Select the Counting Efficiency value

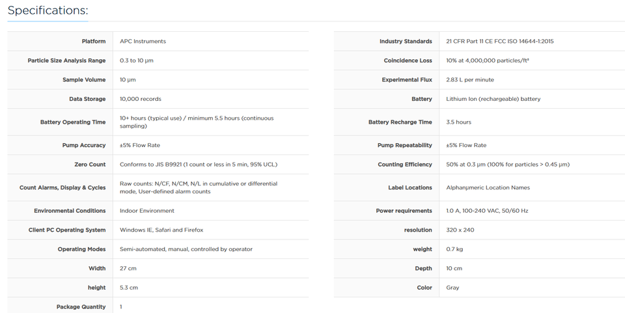click(508, 165)
